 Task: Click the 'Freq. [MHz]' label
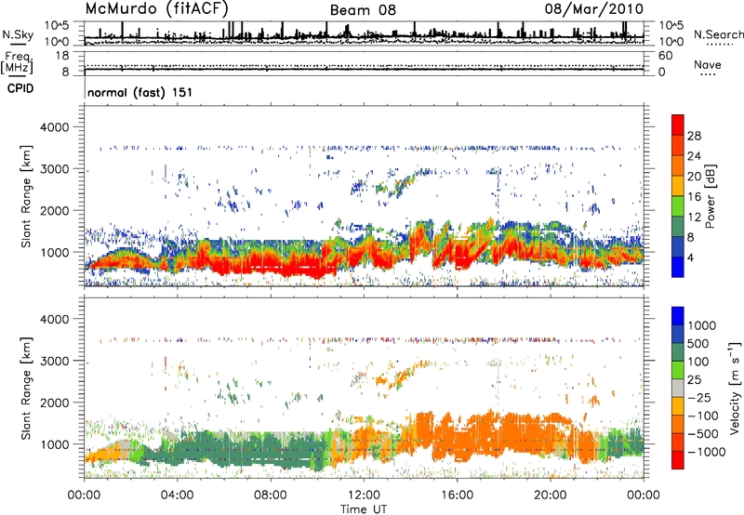pos(17,63)
